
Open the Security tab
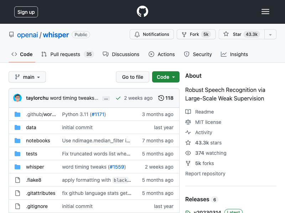click(x=198, y=54)
